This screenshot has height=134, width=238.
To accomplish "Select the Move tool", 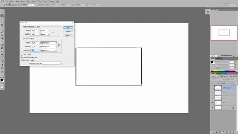I will pyautogui.click(x=2, y=12).
